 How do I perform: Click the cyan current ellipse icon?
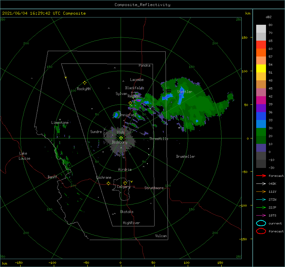pos(261,223)
